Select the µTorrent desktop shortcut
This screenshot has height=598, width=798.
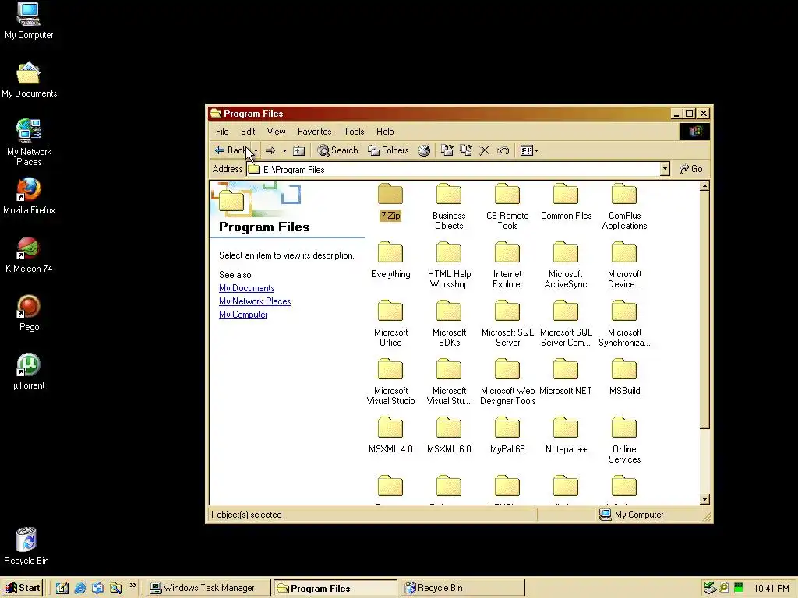29,371
